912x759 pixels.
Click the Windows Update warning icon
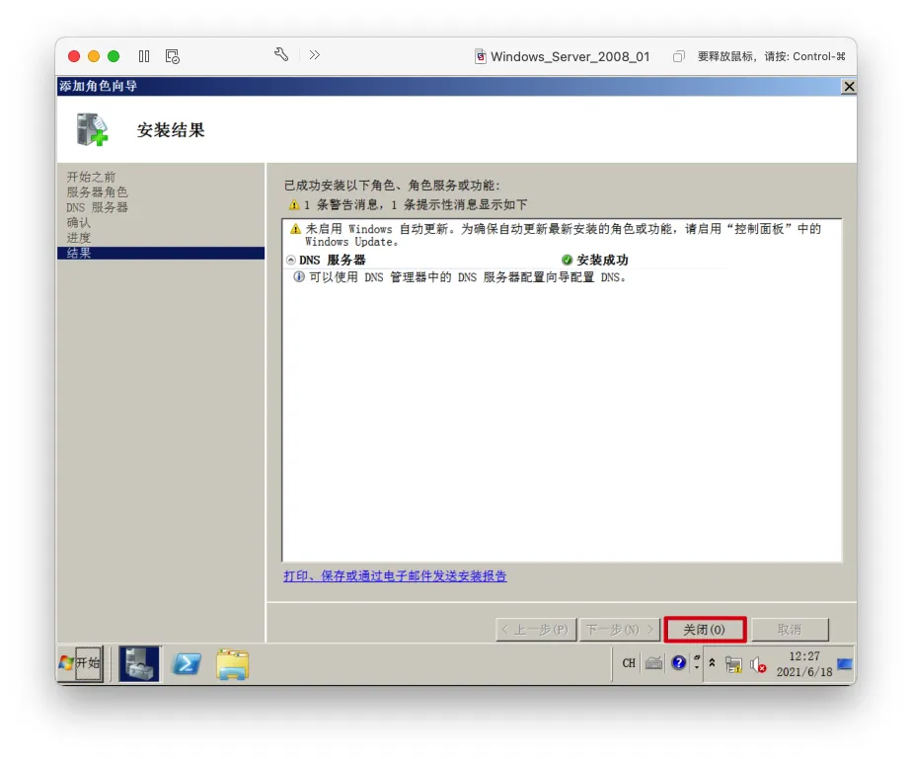(295, 229)
